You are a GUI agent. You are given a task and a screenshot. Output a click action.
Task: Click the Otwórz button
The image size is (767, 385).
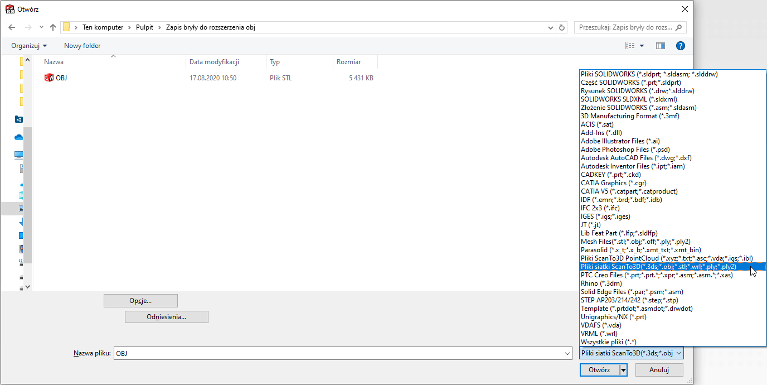click(x=599, y=369)
